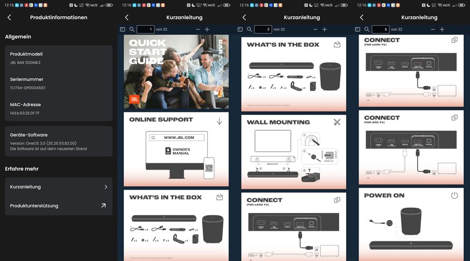Click search magnifier in page 3 viewer toolbar

point(250,29)
